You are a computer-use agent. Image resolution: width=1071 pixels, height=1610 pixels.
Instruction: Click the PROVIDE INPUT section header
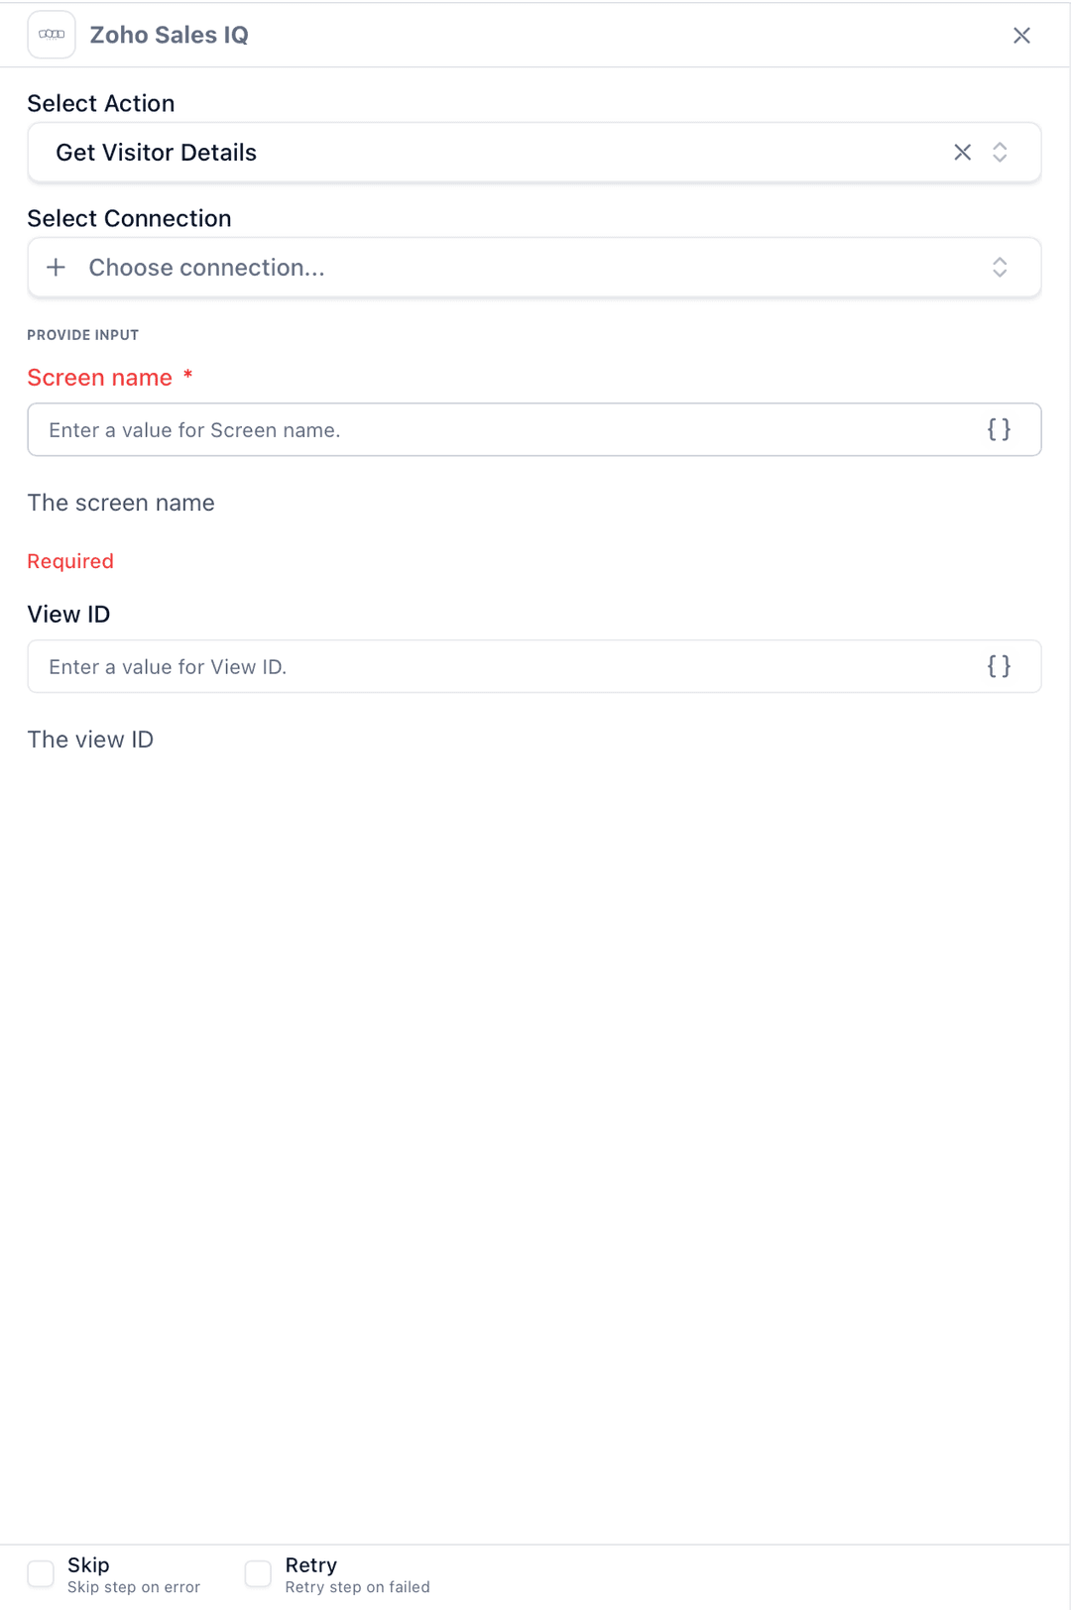(x=83, y=334)
